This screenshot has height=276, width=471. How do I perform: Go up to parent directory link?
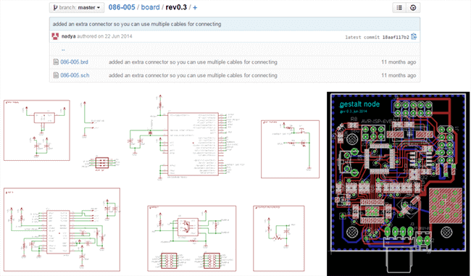point(63,49)
